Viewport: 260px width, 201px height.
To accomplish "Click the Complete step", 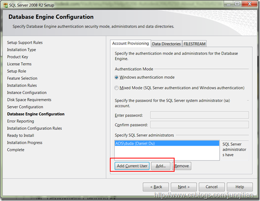I will (x=16, y=150).
